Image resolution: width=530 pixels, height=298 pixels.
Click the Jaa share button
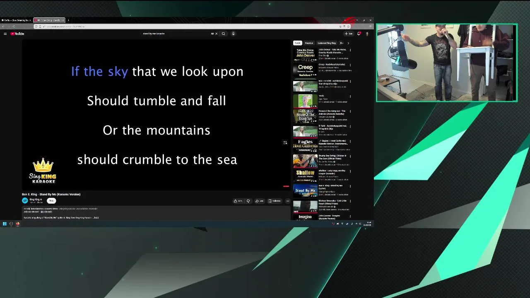[x=259, y=201]
